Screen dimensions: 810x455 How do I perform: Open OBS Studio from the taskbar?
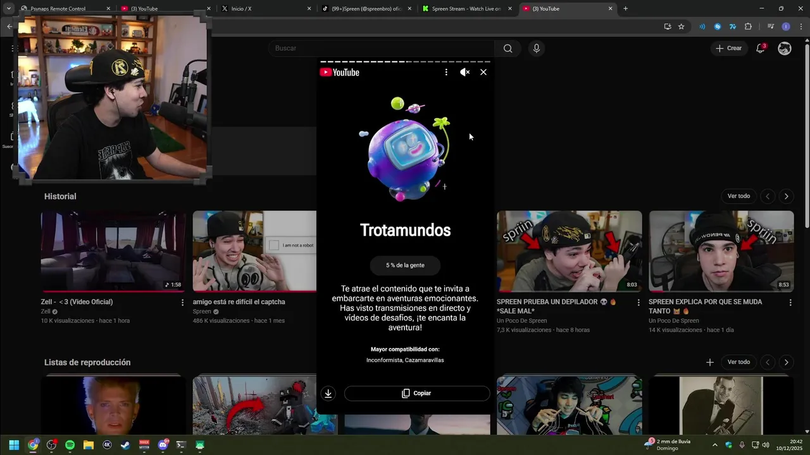click(x=51, y=445)
